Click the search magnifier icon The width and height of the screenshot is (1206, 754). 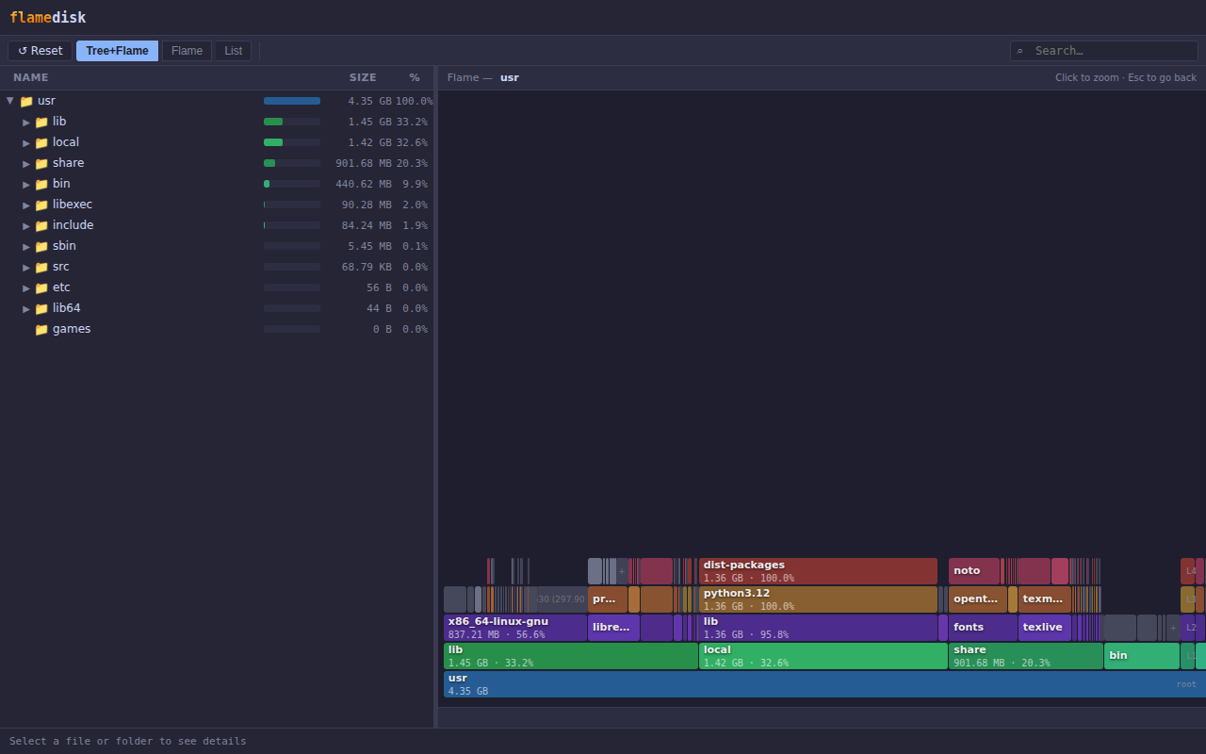point(1019,51)
